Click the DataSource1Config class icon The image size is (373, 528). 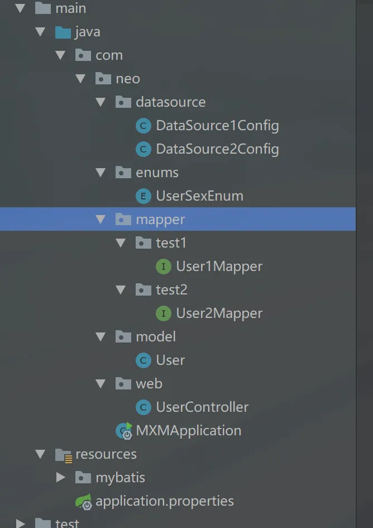[x=144, y=126]
